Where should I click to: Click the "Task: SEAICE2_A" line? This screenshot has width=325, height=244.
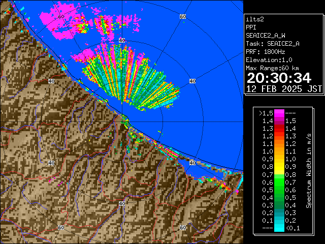(273, 44)
